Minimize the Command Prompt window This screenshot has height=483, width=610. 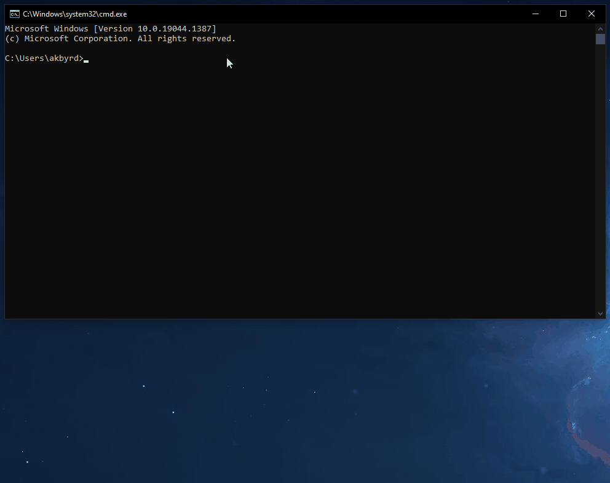coord(536,14)
